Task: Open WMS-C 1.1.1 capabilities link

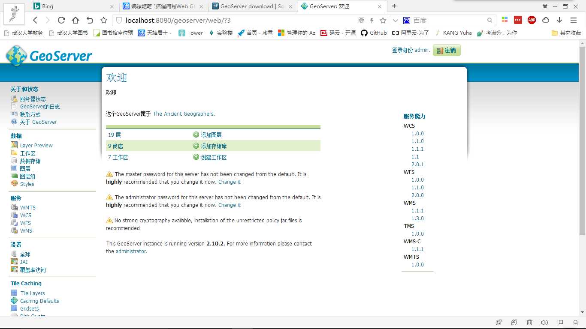Action: pos(417,249)
